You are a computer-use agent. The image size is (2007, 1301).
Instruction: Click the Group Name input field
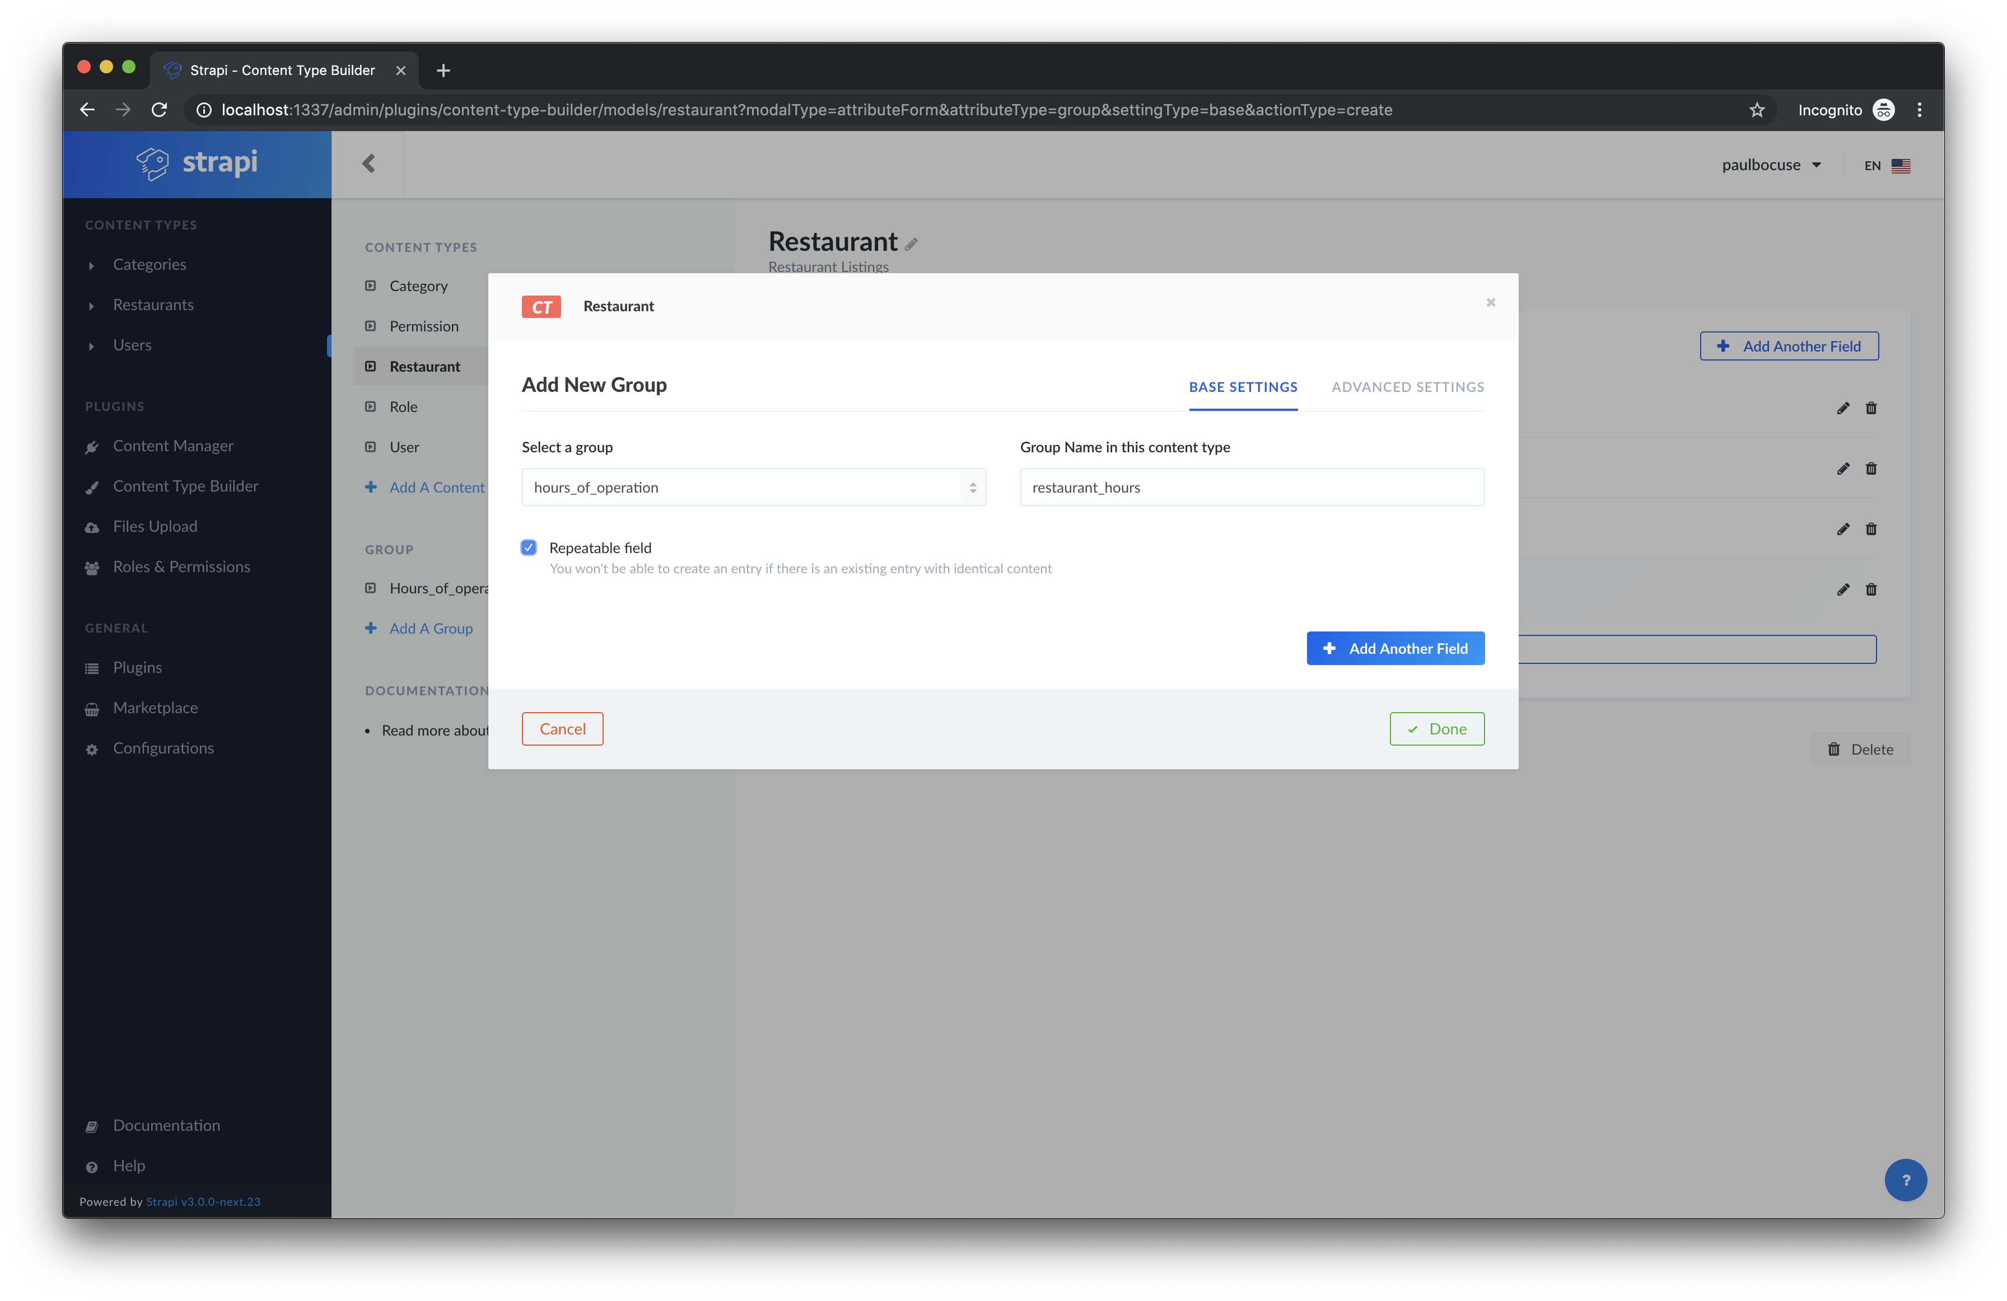point(1252,488)
